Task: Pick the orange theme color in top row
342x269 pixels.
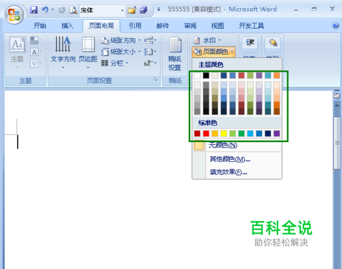Action: coord(277,75)
